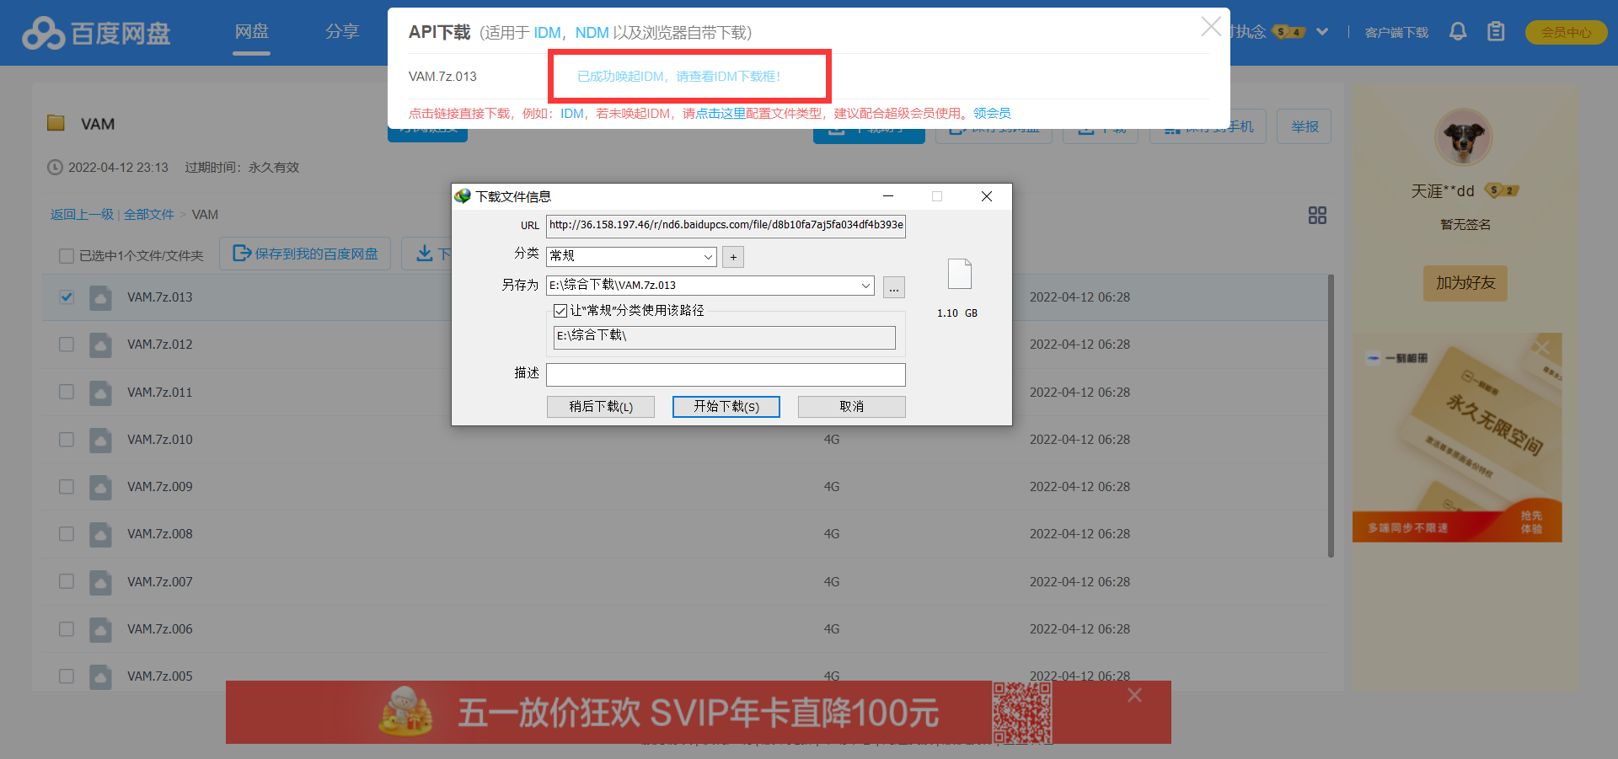This screenshot has width=1618, height=759.
Task: Check the VAM.7z.010 checkbox
Action: coord(67,440)
